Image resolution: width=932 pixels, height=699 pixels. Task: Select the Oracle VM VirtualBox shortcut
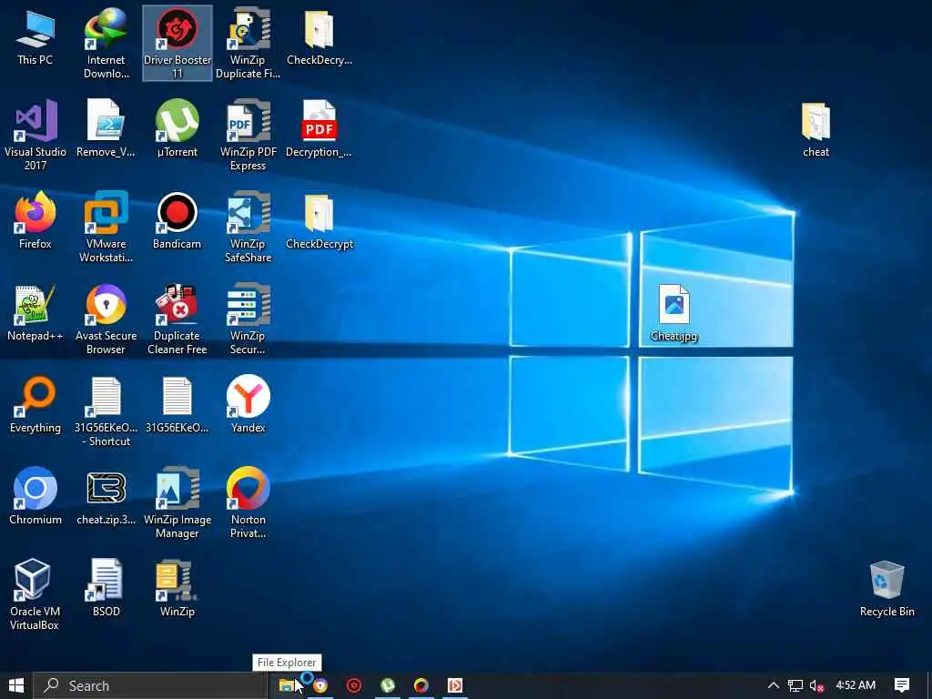[35, 594]
